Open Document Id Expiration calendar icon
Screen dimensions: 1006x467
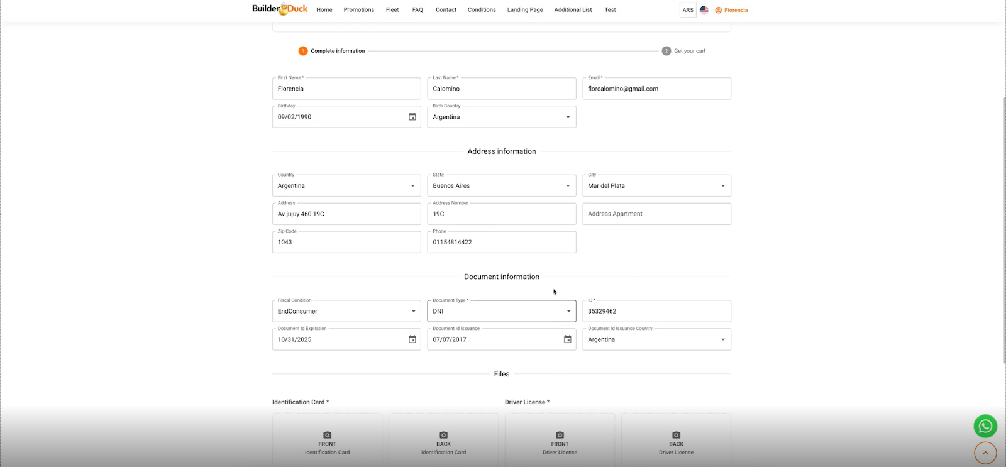click(412, 339)
